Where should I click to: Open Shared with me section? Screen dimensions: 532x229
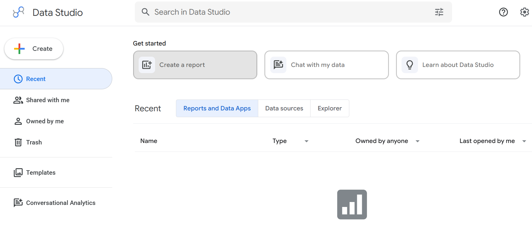[56, 100]
